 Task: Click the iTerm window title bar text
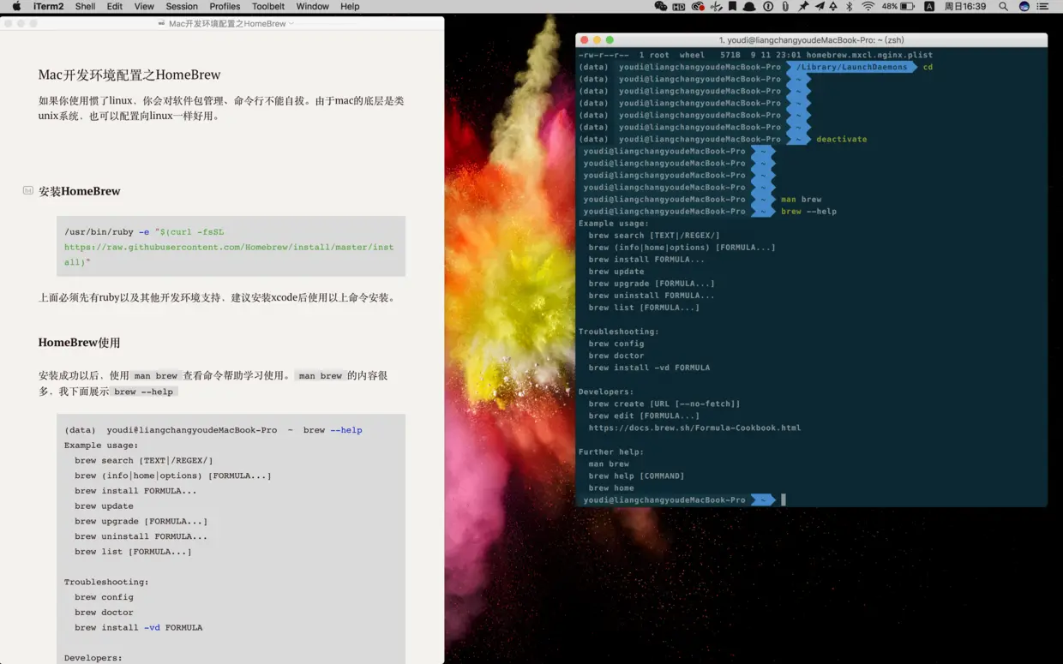pos(811,39)
